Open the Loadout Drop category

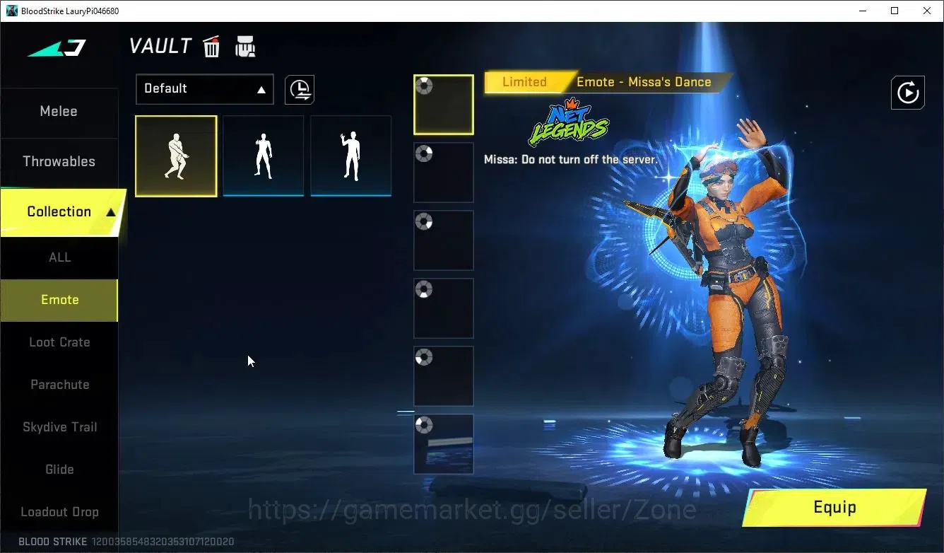[x=59, y=512]
